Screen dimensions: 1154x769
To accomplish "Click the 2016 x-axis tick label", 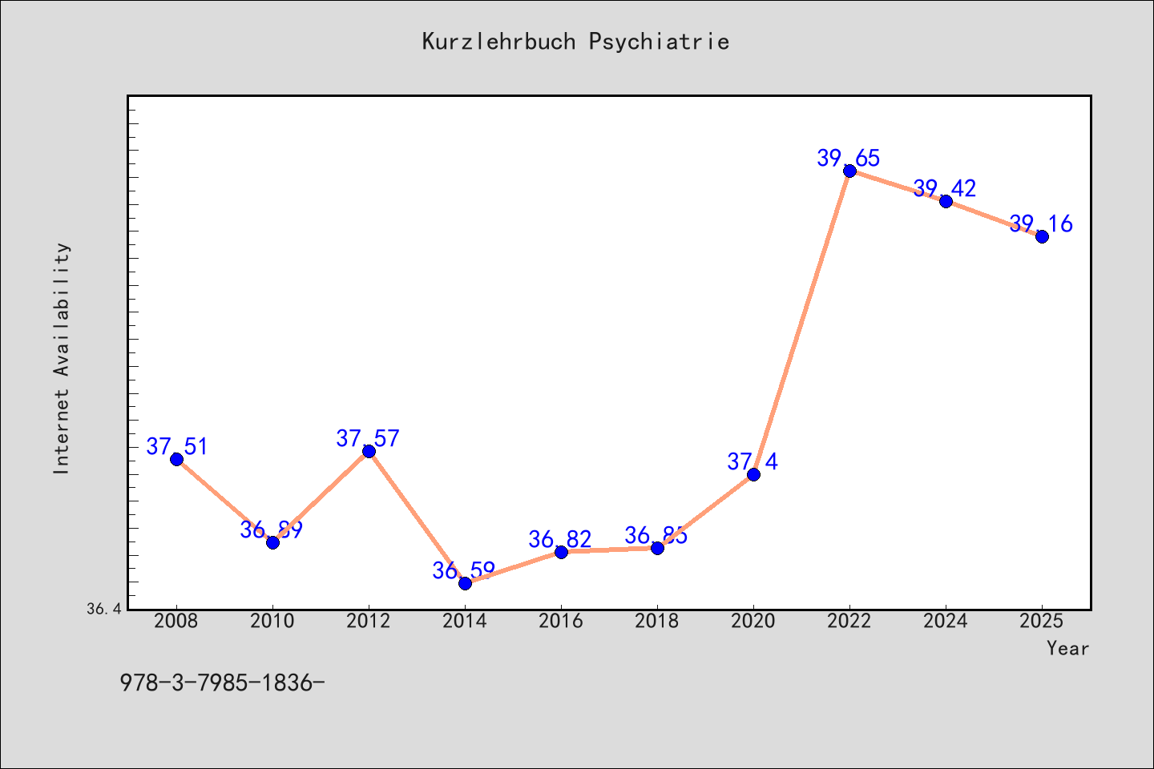I will tap(561, 621).
